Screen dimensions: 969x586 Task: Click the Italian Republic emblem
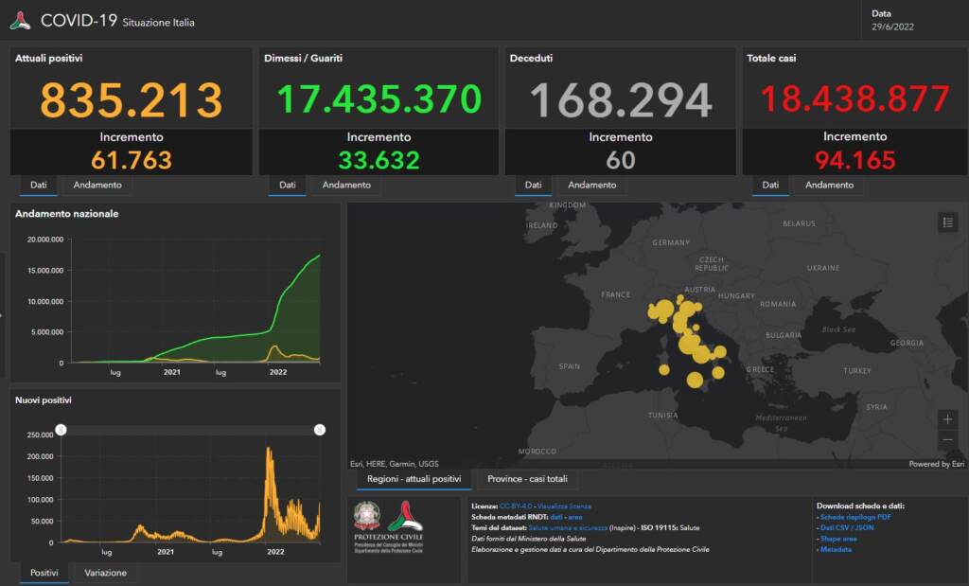click(367, 516)
